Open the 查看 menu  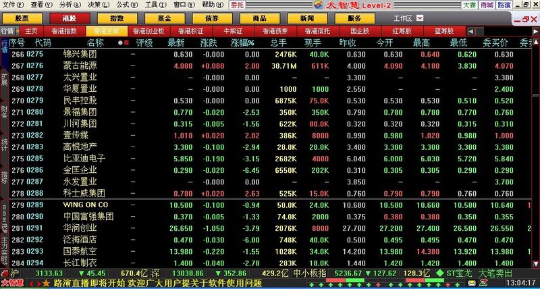point(42,5)
